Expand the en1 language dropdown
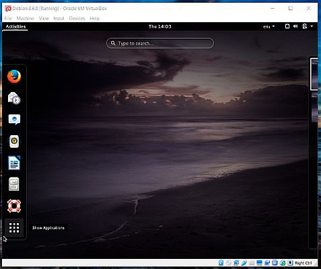Image resolution: width=321 pixels, height=269 pixels. pos(269,26)
